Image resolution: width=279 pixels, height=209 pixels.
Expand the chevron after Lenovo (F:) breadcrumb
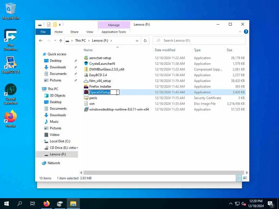111,41
